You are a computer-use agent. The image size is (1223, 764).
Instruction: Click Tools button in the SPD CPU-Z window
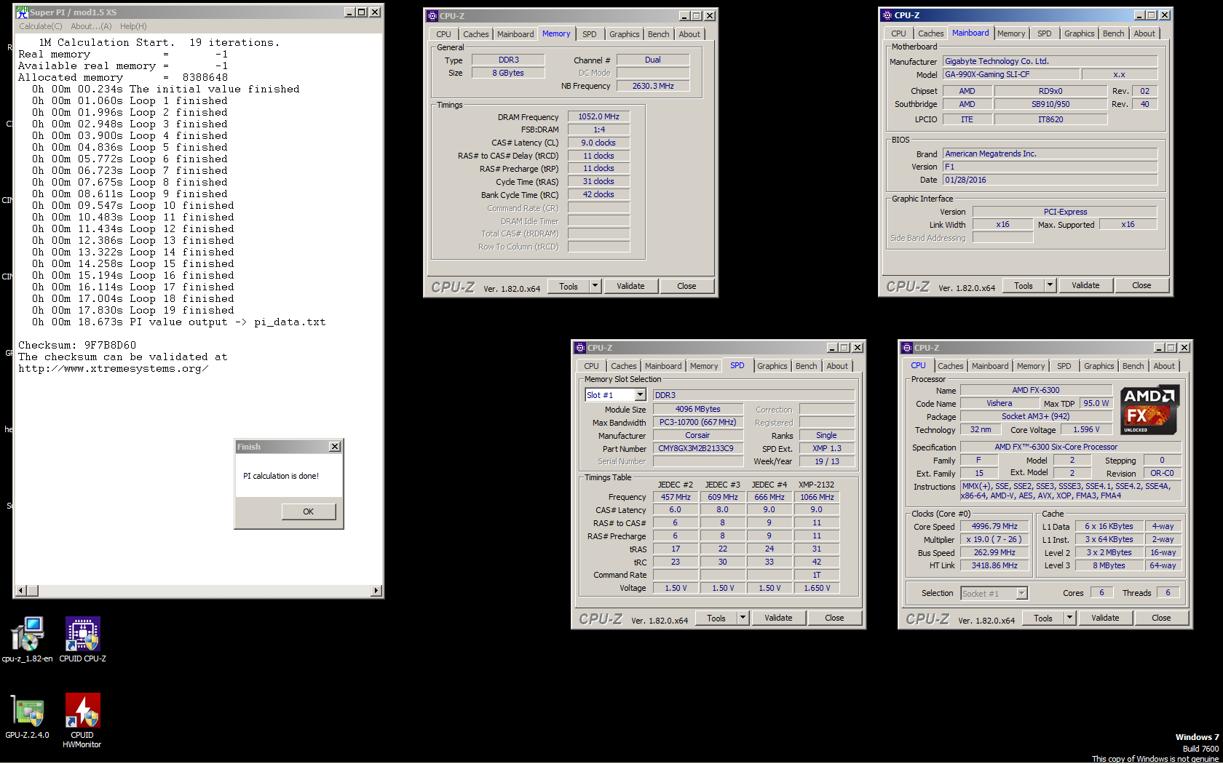click(x=716, y=618)
